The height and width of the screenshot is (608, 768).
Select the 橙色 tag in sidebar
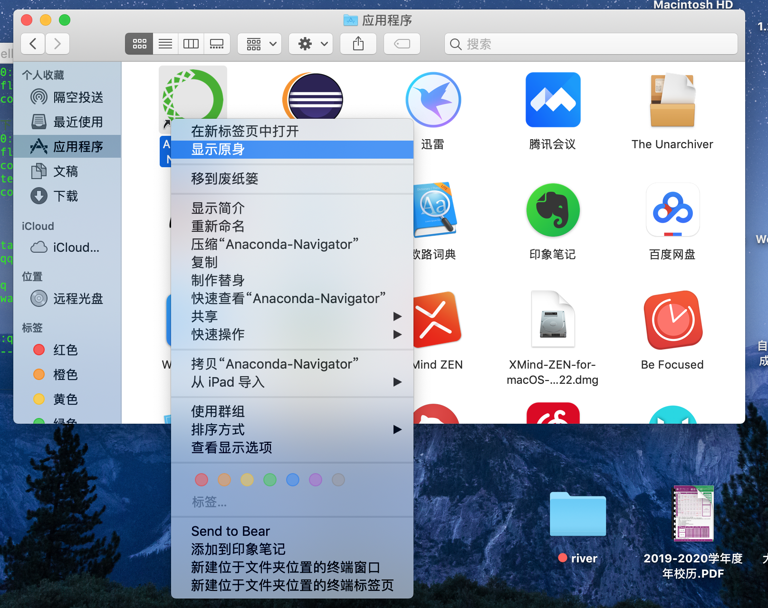[67, 375]
